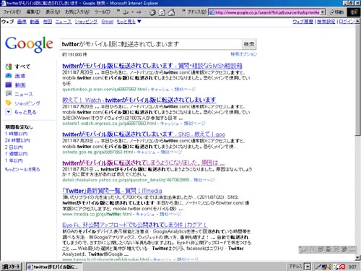Open the 教えて！goo search result title
Viewport: 361px width, 271px height.
point(144,134)
